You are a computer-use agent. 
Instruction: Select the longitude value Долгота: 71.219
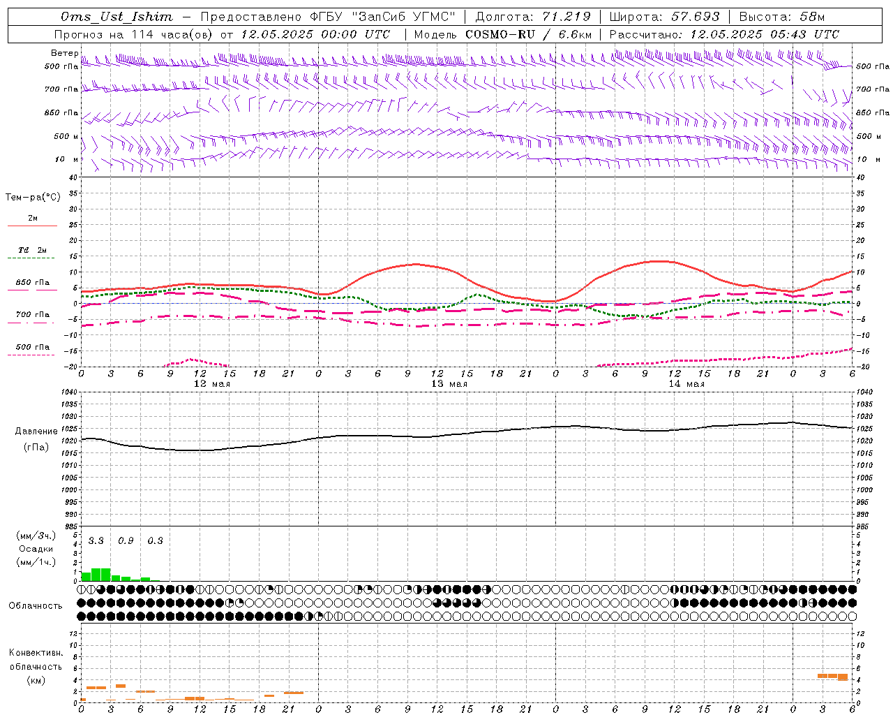coord(532,17)
